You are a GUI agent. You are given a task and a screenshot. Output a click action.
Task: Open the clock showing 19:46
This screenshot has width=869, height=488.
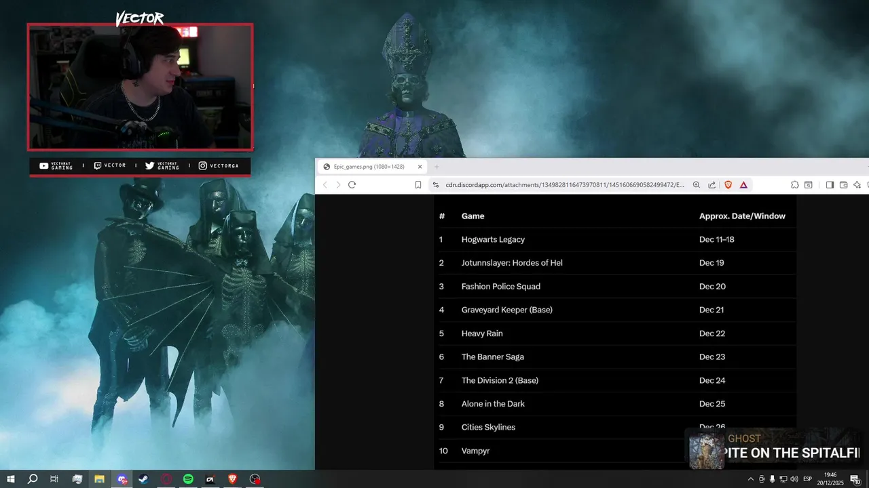click(830, 479)
